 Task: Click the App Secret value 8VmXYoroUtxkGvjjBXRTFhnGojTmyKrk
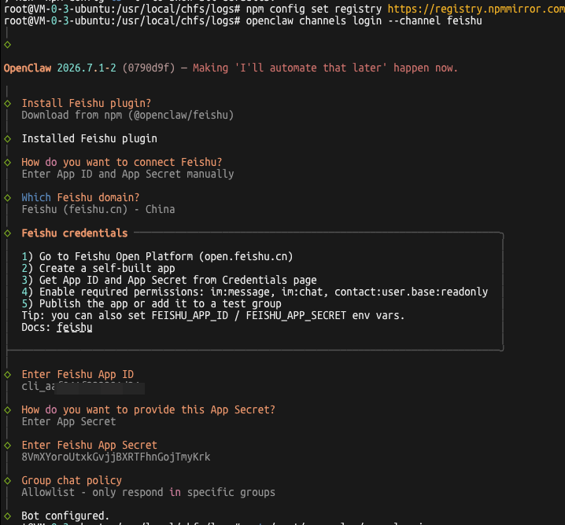[x=116, y=457]
